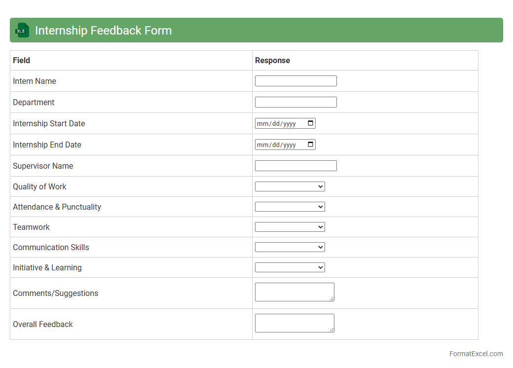Image resolution: width=513 pixels, height=368 pixels.
Task: Open calendar picker for Internship Start Date
Action: pyautogui.click(x=310, y=123)
